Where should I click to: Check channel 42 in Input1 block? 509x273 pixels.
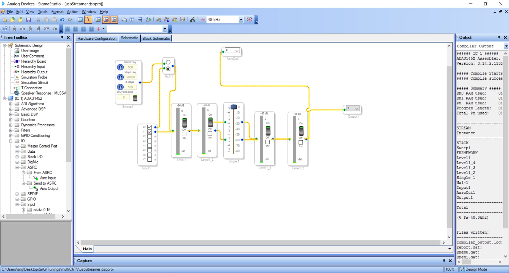pyautogui.click(x=150, y=136)
